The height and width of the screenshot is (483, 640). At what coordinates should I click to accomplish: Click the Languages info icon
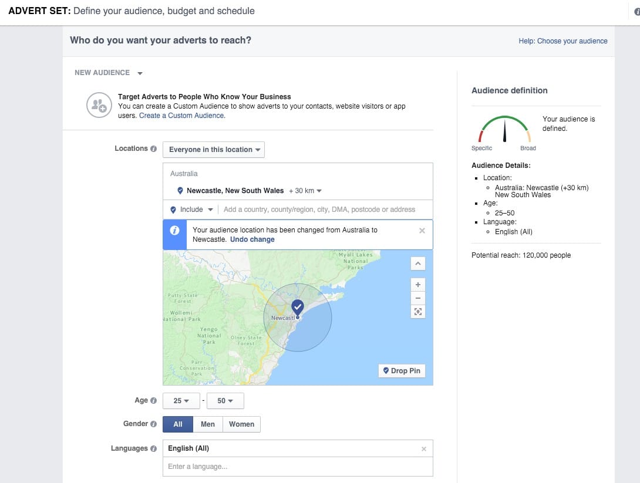(153, 449)
